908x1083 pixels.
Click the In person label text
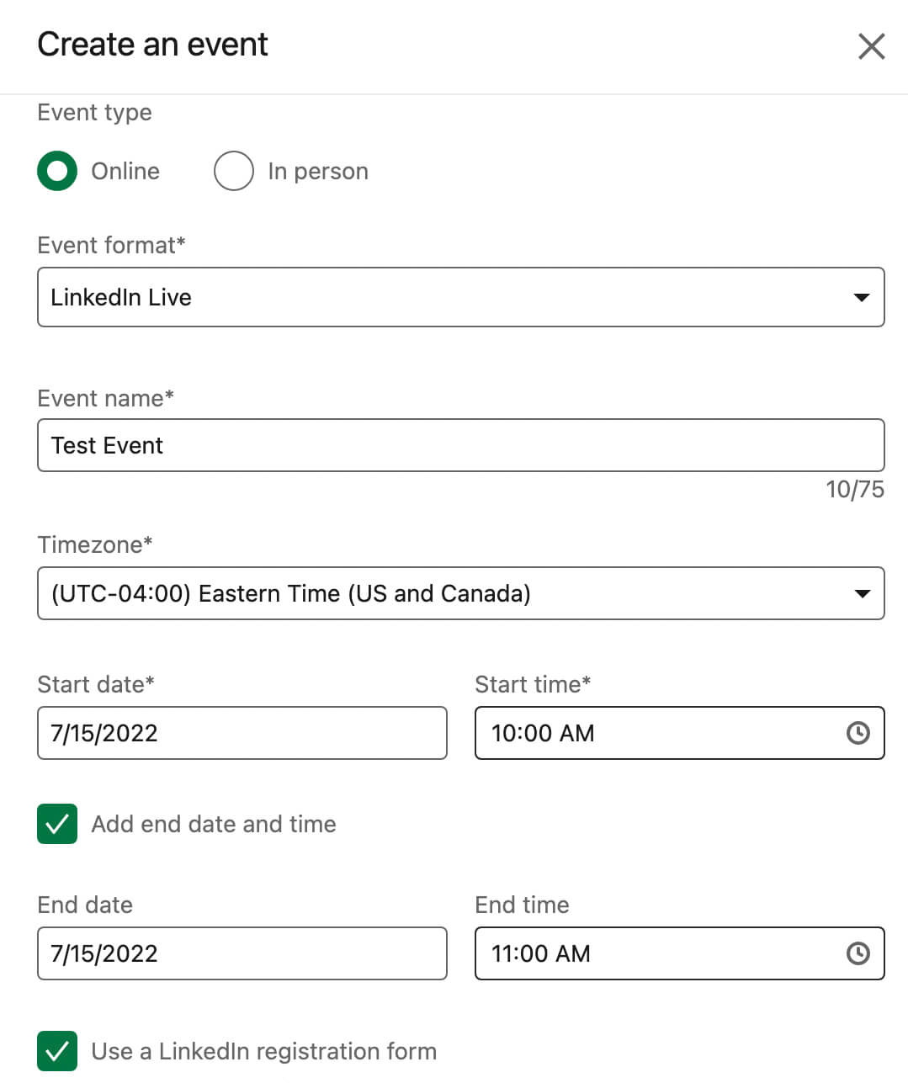pos(318,171)
